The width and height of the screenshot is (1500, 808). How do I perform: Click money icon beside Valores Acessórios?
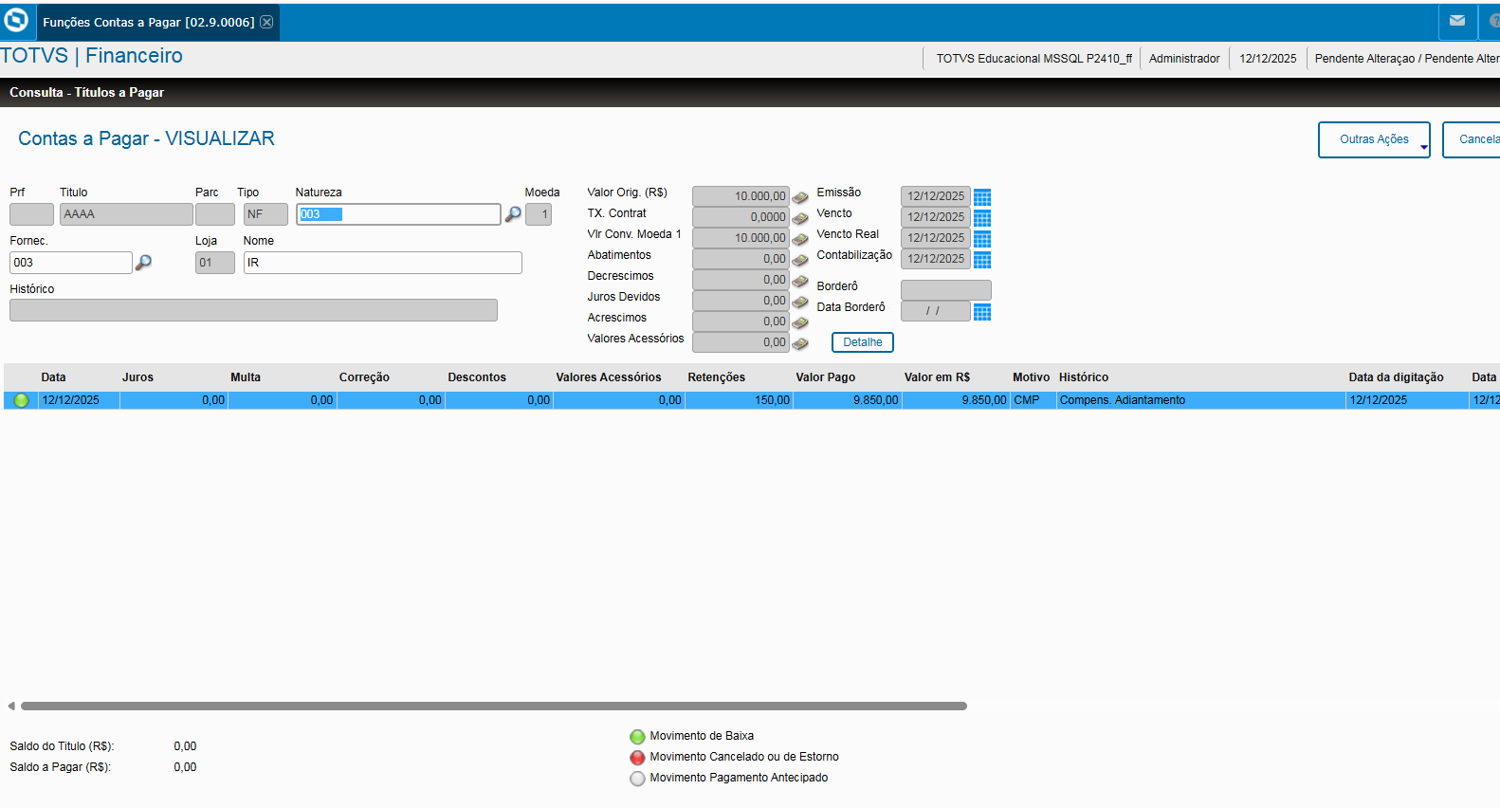point(800,343)
